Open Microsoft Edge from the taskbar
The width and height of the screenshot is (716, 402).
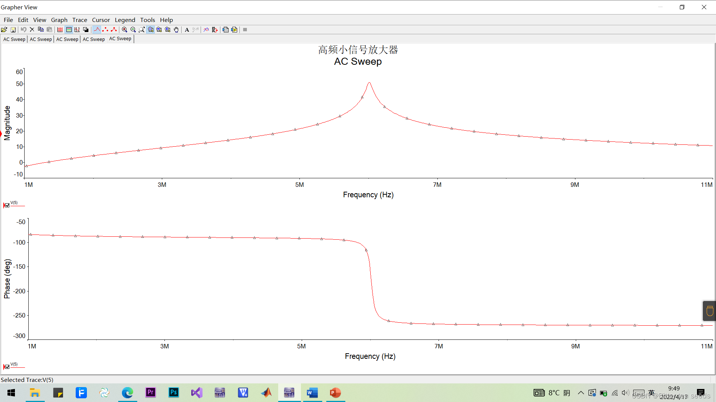point(128,393)
